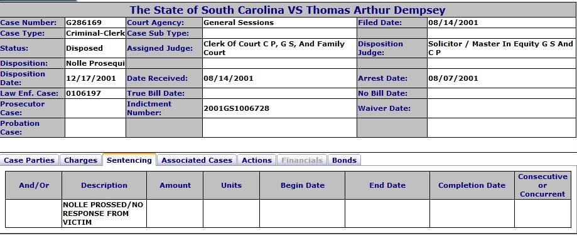Click the case number G286169
The image size is (577, 236).
(x=84, y=23)
